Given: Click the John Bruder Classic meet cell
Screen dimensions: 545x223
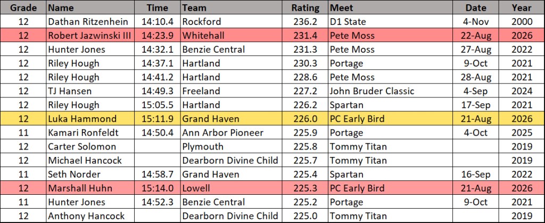Looking at the screenshot, I should point(390,91).
